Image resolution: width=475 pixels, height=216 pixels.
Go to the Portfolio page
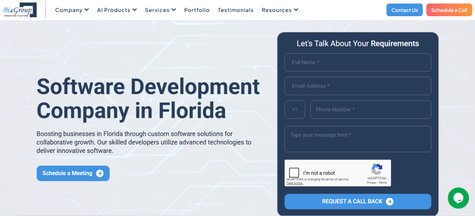coord(197,10)
